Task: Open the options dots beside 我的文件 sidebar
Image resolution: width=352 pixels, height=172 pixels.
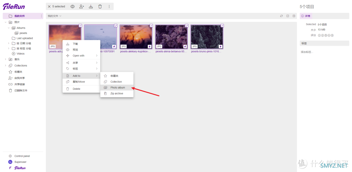Action: [x=41, y=16]
